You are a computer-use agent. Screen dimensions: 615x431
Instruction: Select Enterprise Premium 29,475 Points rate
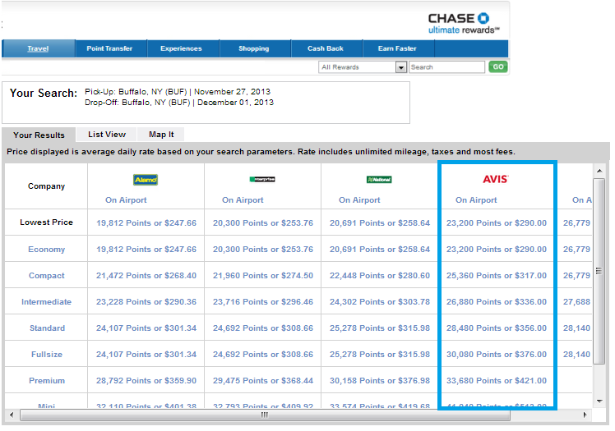tap(263, 380)
